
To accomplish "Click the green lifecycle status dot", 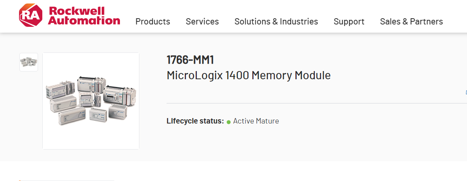I will click(x=229, y=122).
